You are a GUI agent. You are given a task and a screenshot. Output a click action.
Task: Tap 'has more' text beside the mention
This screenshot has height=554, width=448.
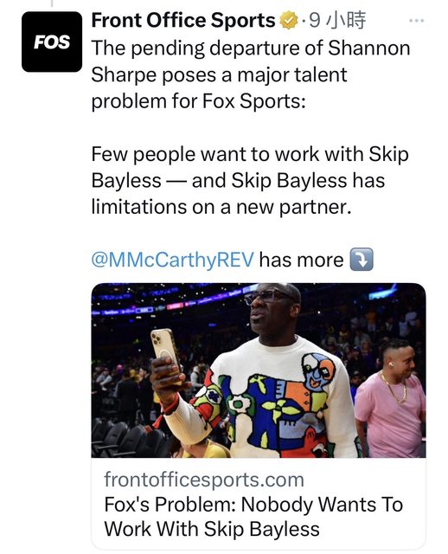point(302,260)
